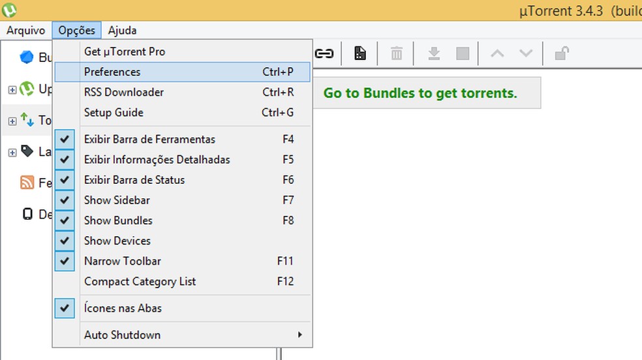Image resolution: width=642 pixels, height=360 pixels.
Task: Select the Torrents up-down arrows icon
Action: [x=27, y=120]
